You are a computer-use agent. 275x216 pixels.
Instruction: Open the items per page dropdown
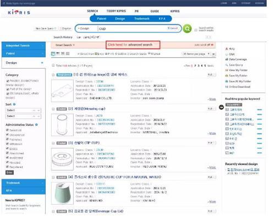point(196,54)
